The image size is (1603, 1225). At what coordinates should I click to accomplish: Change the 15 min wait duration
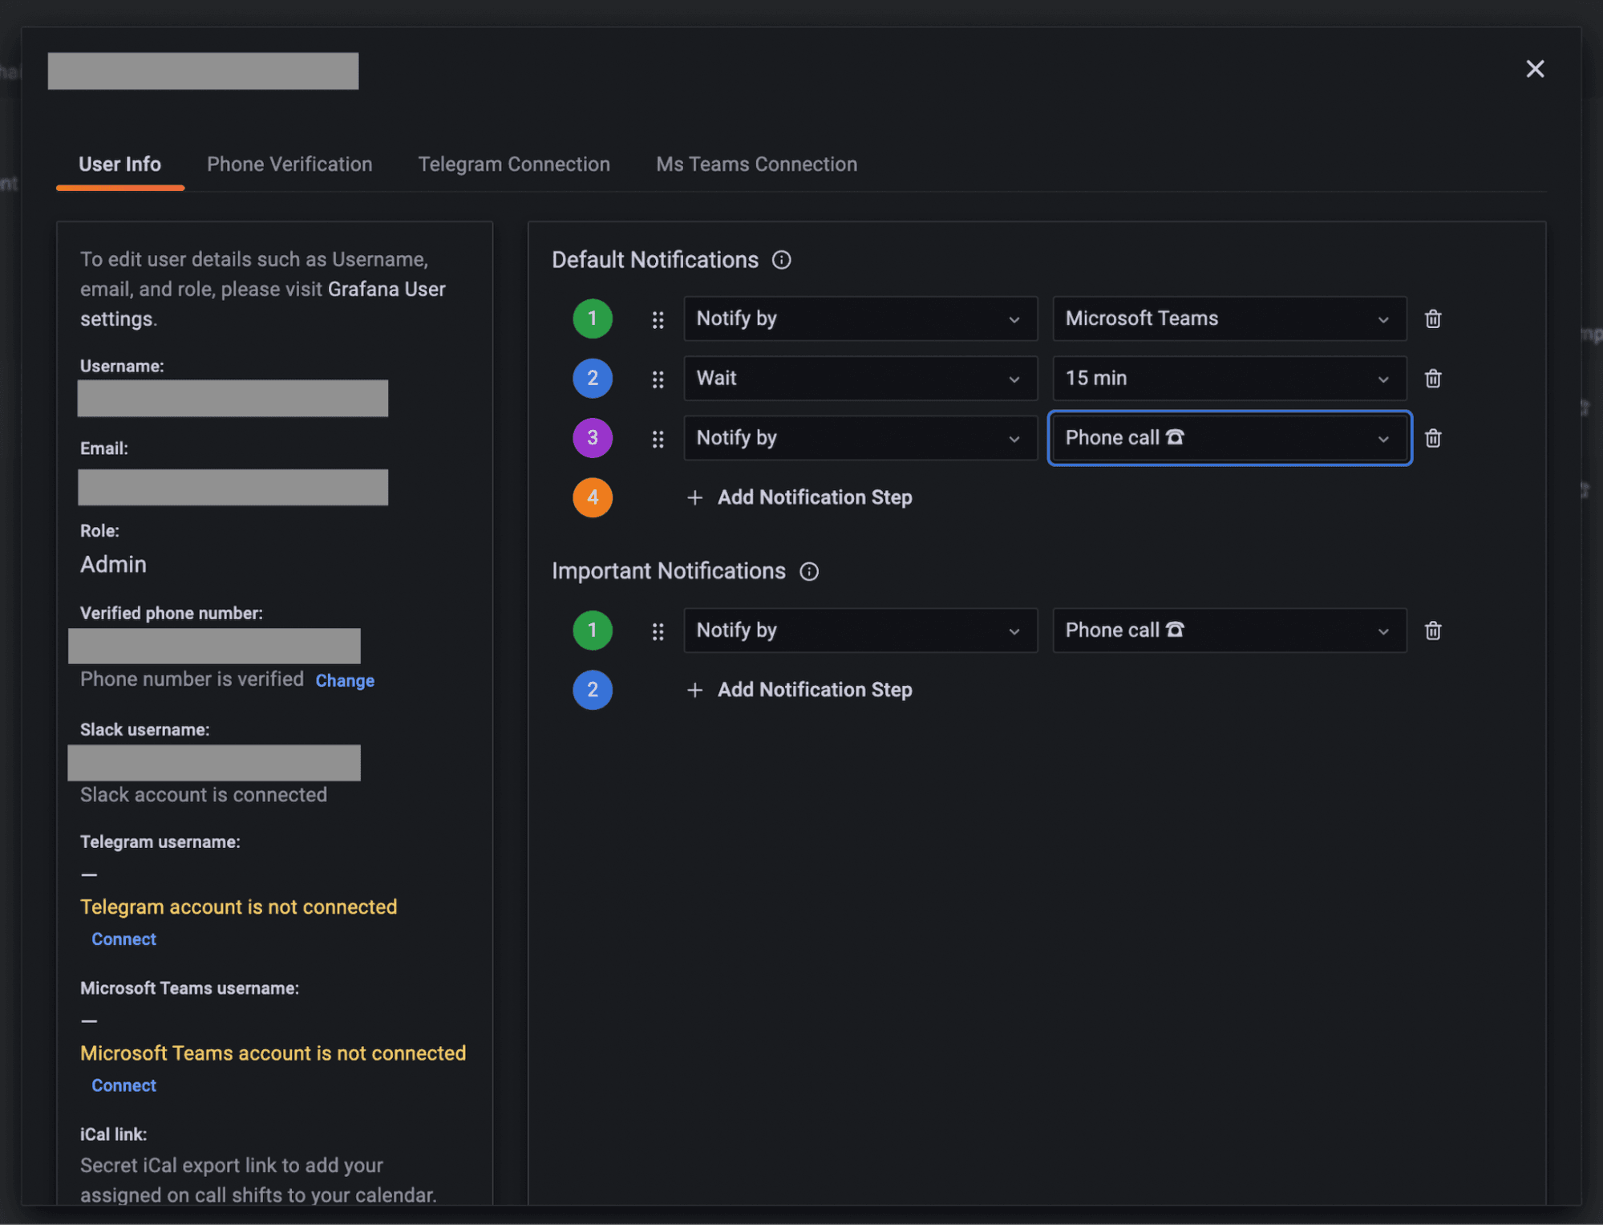point(1229,378)
